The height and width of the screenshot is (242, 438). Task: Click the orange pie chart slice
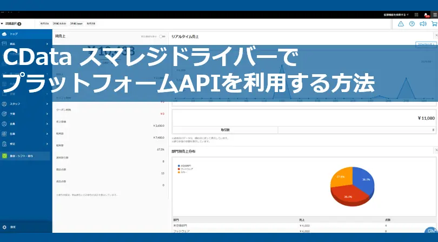point(341,176)
